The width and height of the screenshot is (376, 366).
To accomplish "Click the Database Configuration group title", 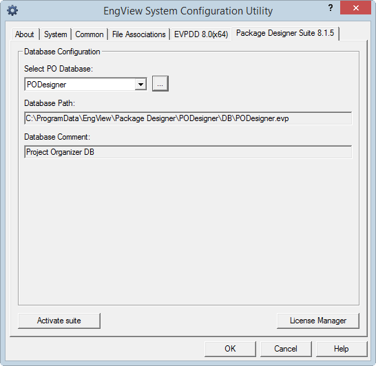I will [62, 52].
